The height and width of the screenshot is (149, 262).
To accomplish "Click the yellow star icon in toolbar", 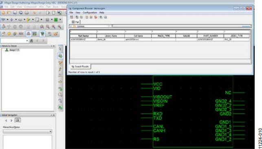I will 9,34.
